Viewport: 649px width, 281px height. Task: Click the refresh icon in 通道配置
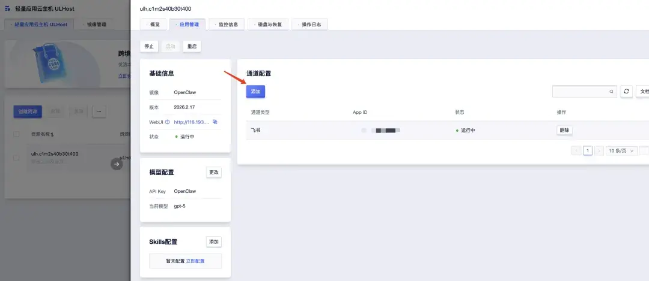tap(626, 92)
